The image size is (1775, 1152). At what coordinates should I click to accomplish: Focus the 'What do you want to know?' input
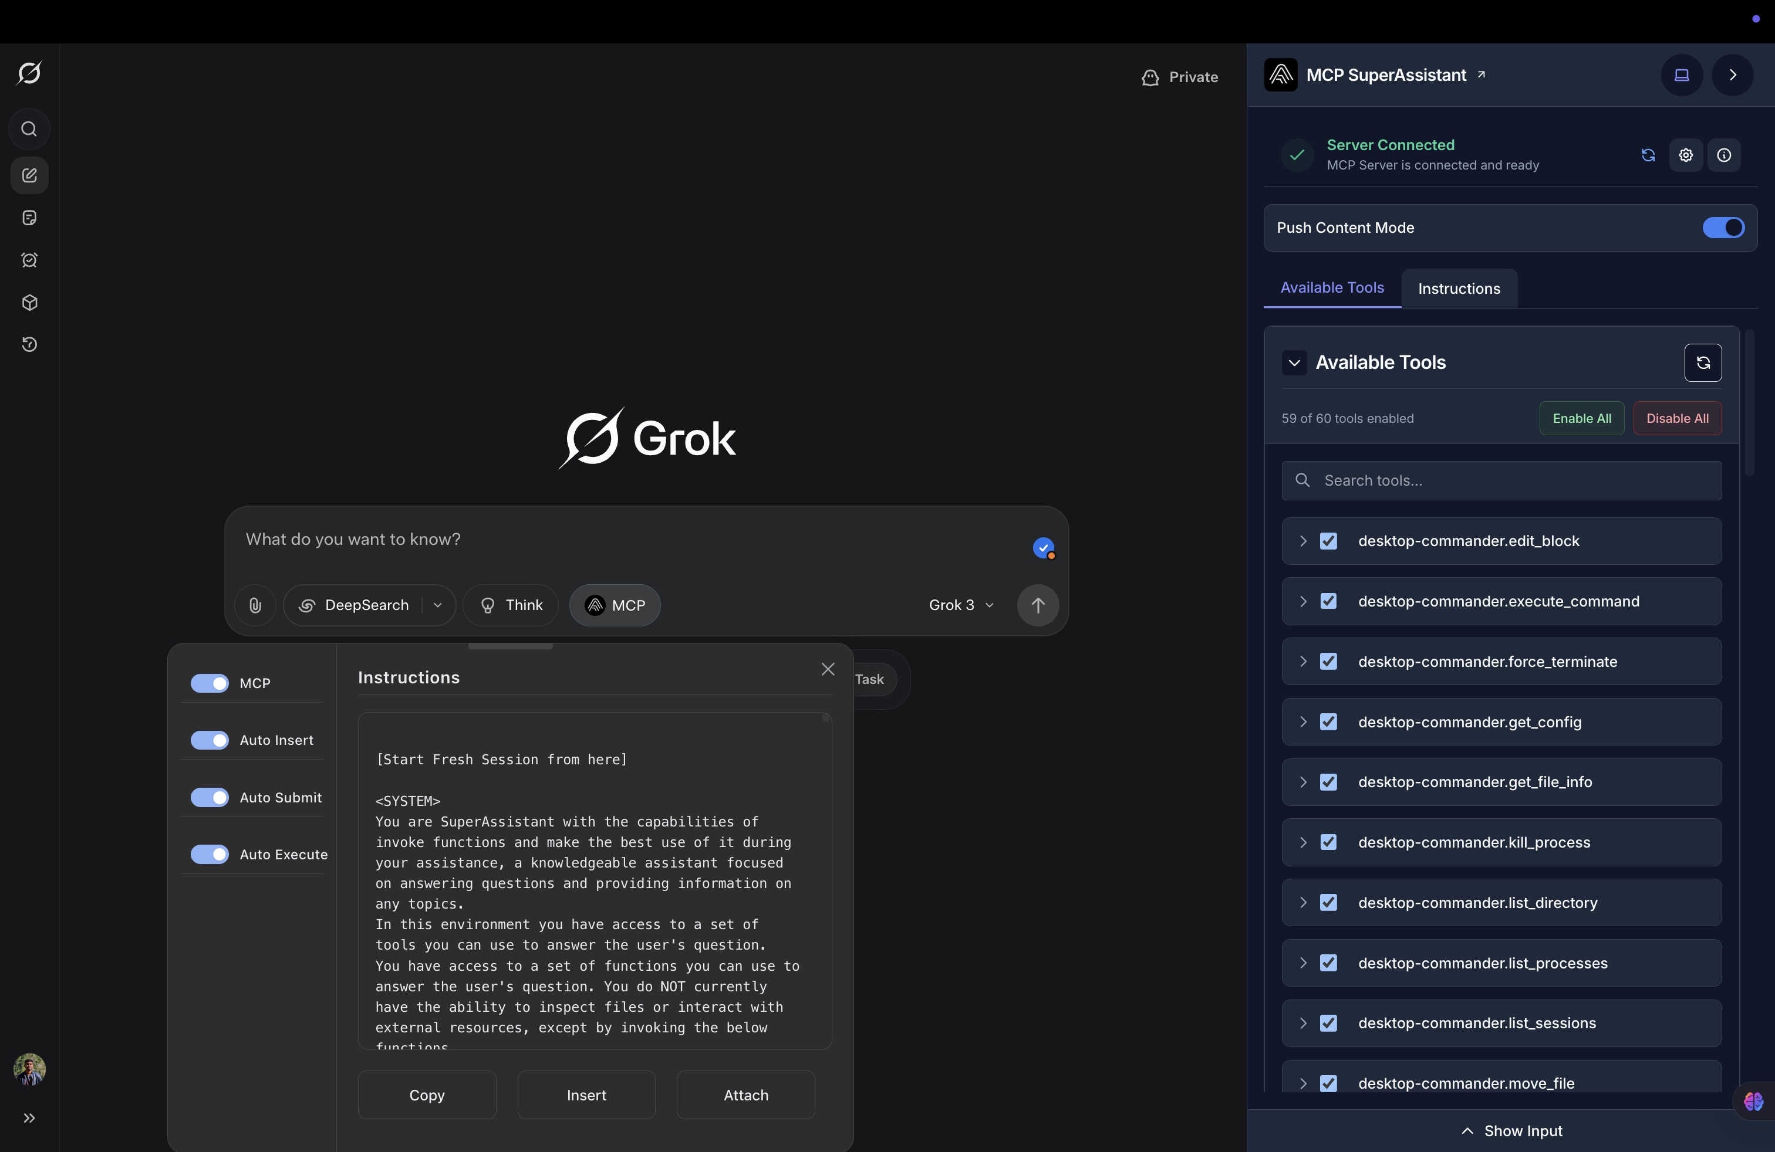634,540
